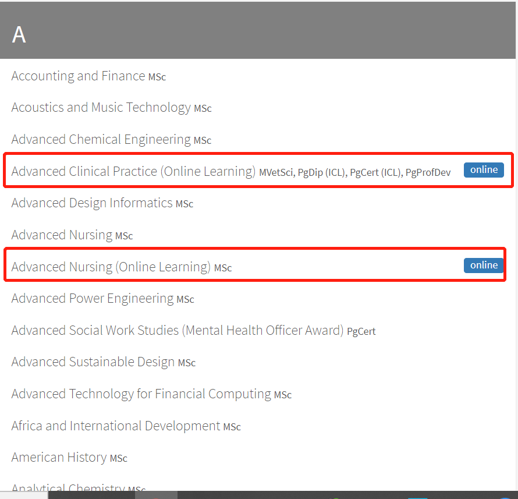The width and height of the screenshot is (518, 499).
Task: Open Advanced Sustainable Design MSc
Action: [x=104, y=362]
